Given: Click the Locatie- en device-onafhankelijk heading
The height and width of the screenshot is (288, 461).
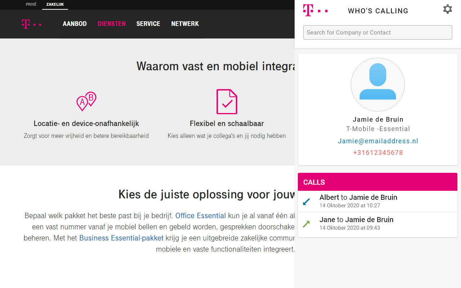Looking at the screenshot, I should pos(86,123).
